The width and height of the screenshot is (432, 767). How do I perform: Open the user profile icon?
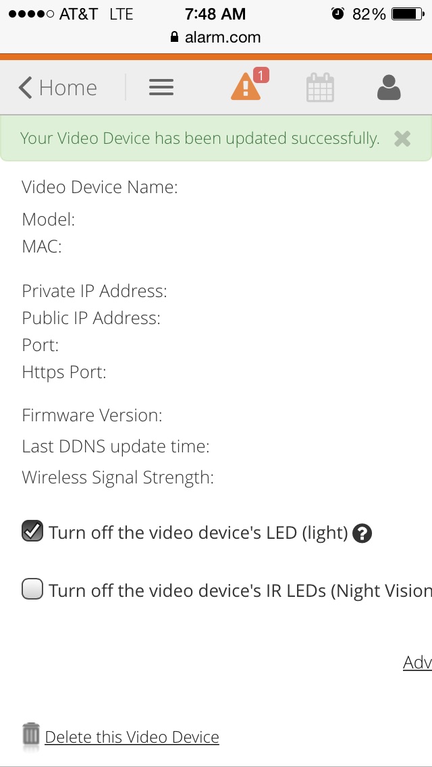(x=389, y=88)
